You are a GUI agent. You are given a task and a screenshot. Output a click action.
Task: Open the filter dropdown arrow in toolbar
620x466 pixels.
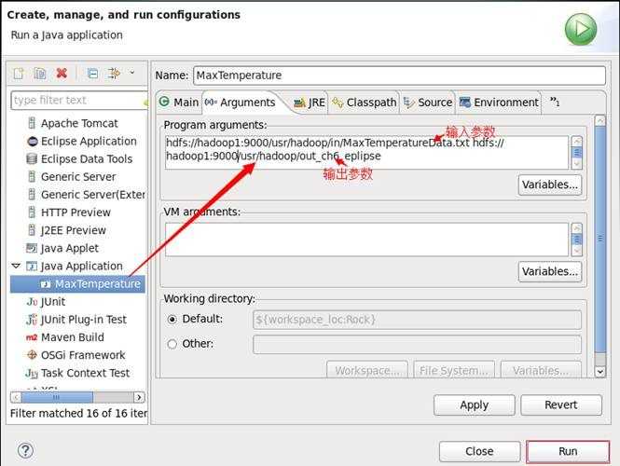coord(132,73)
